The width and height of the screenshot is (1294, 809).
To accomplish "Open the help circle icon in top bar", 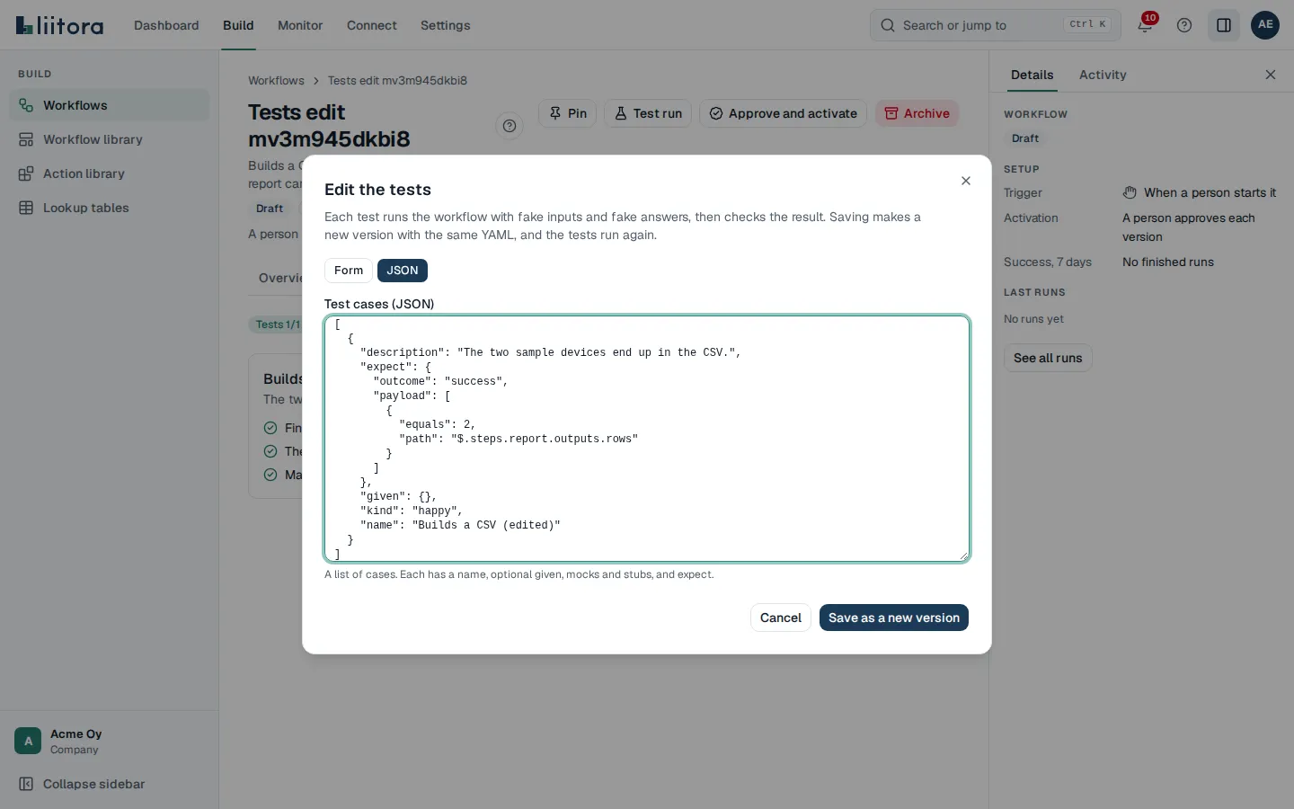I will coord(1184,25).
